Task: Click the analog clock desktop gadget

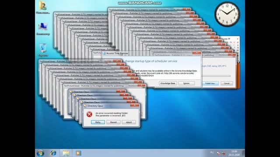Action: [x=227, y=14]
